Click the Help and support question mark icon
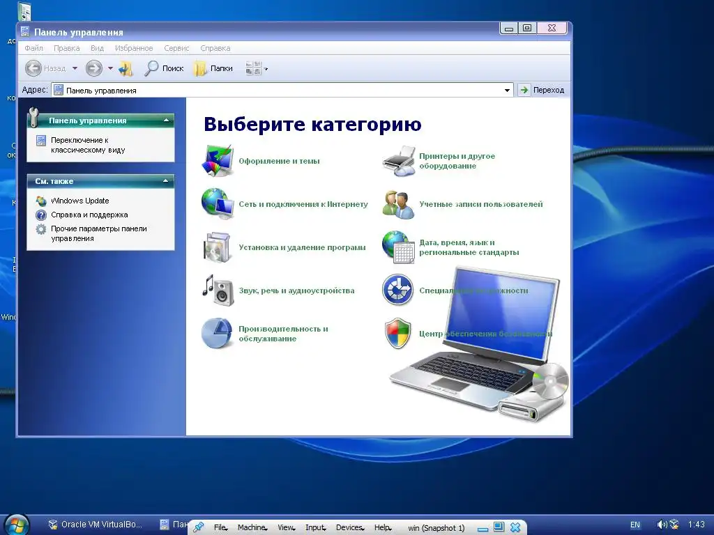The height and width of the screenshot is (535, 714). pyautogui.click(x=41, y=215)
